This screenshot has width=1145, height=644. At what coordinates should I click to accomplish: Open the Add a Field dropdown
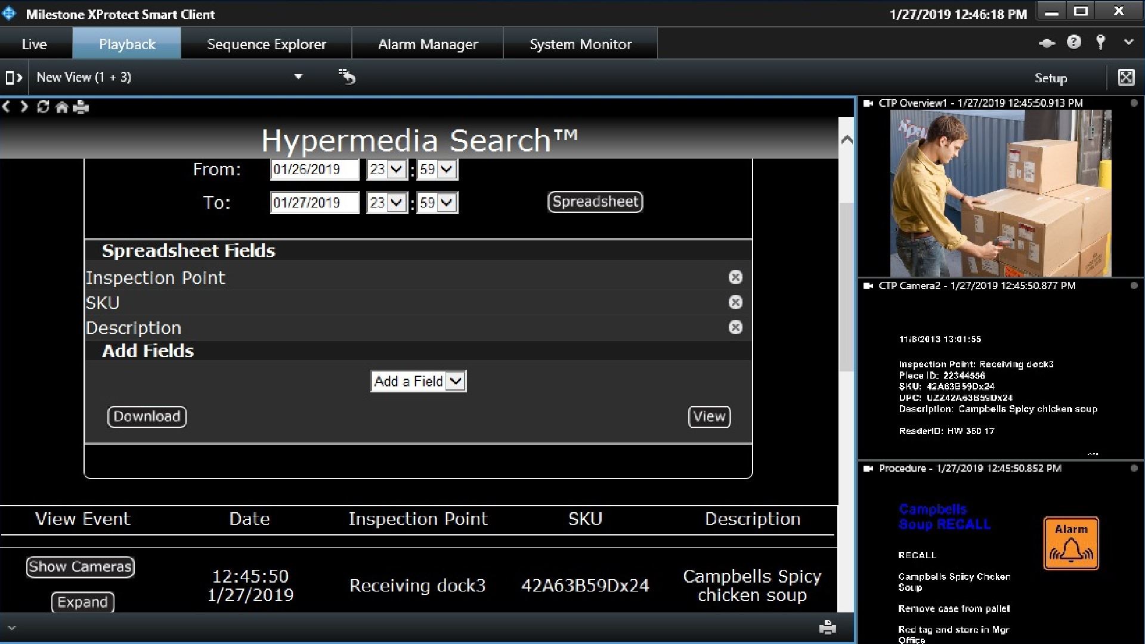(419, 381)
